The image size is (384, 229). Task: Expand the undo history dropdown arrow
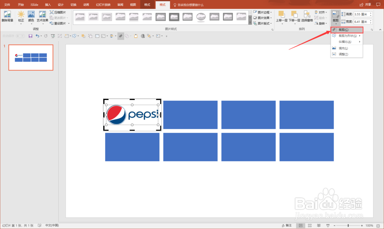click(41, 36)
